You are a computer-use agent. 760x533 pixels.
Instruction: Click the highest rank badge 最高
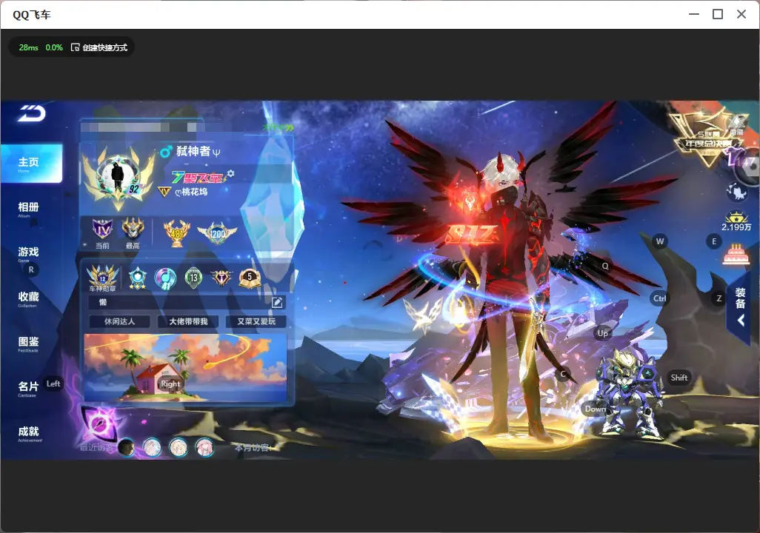pyautogui.click(x=133, y=233)
